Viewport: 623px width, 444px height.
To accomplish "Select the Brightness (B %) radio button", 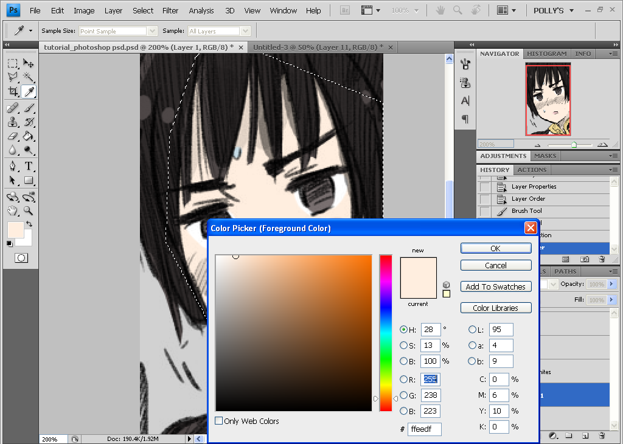I will [x=404, y=361].
